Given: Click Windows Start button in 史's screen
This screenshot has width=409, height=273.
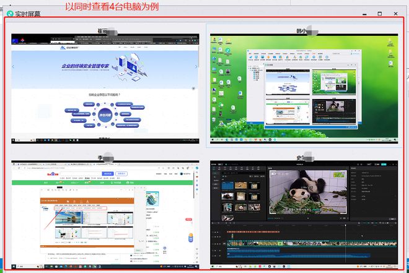Looking at the screenshot, I should [213, 266].
